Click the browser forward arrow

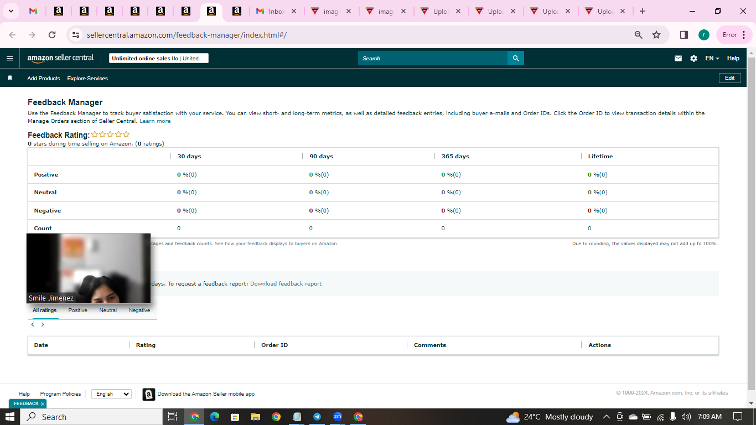(32, 35)
